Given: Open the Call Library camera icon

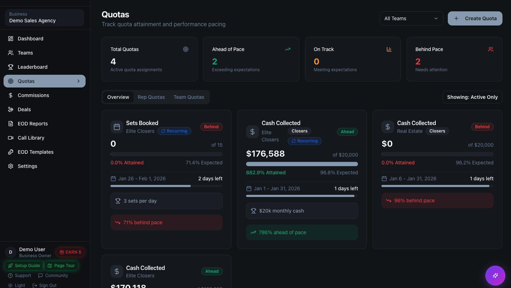Looking at the screenshot, I should (x=11, y=138).
